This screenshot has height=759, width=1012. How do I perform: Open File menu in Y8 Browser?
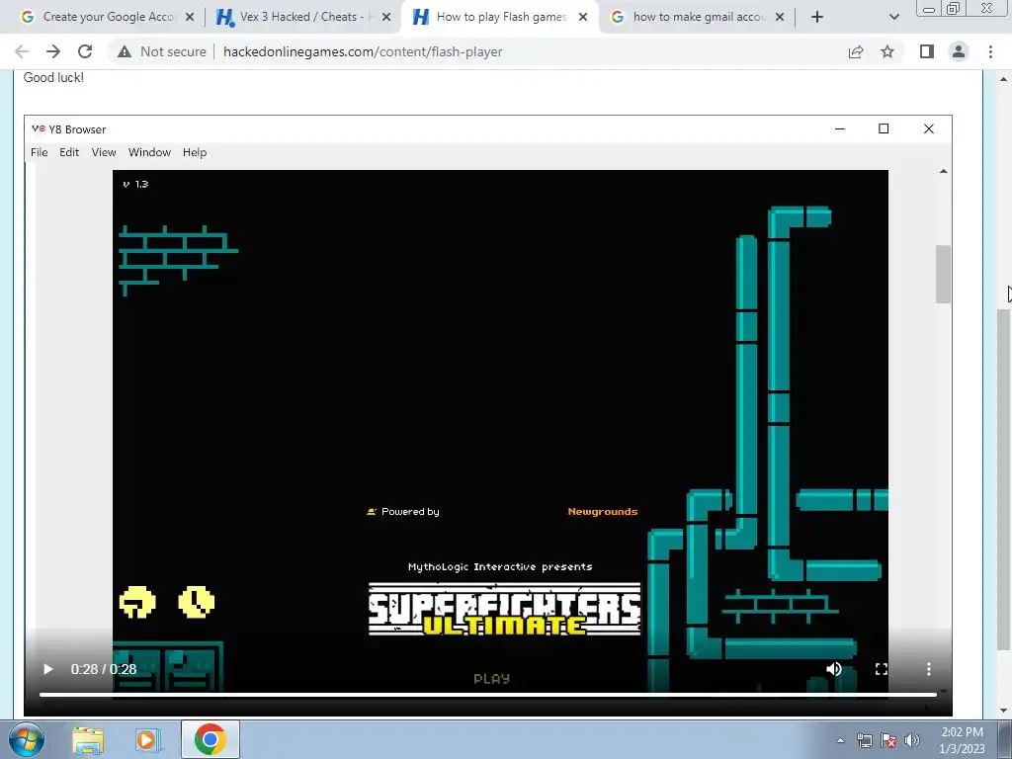pyautogui.click(x=40, y=152)
